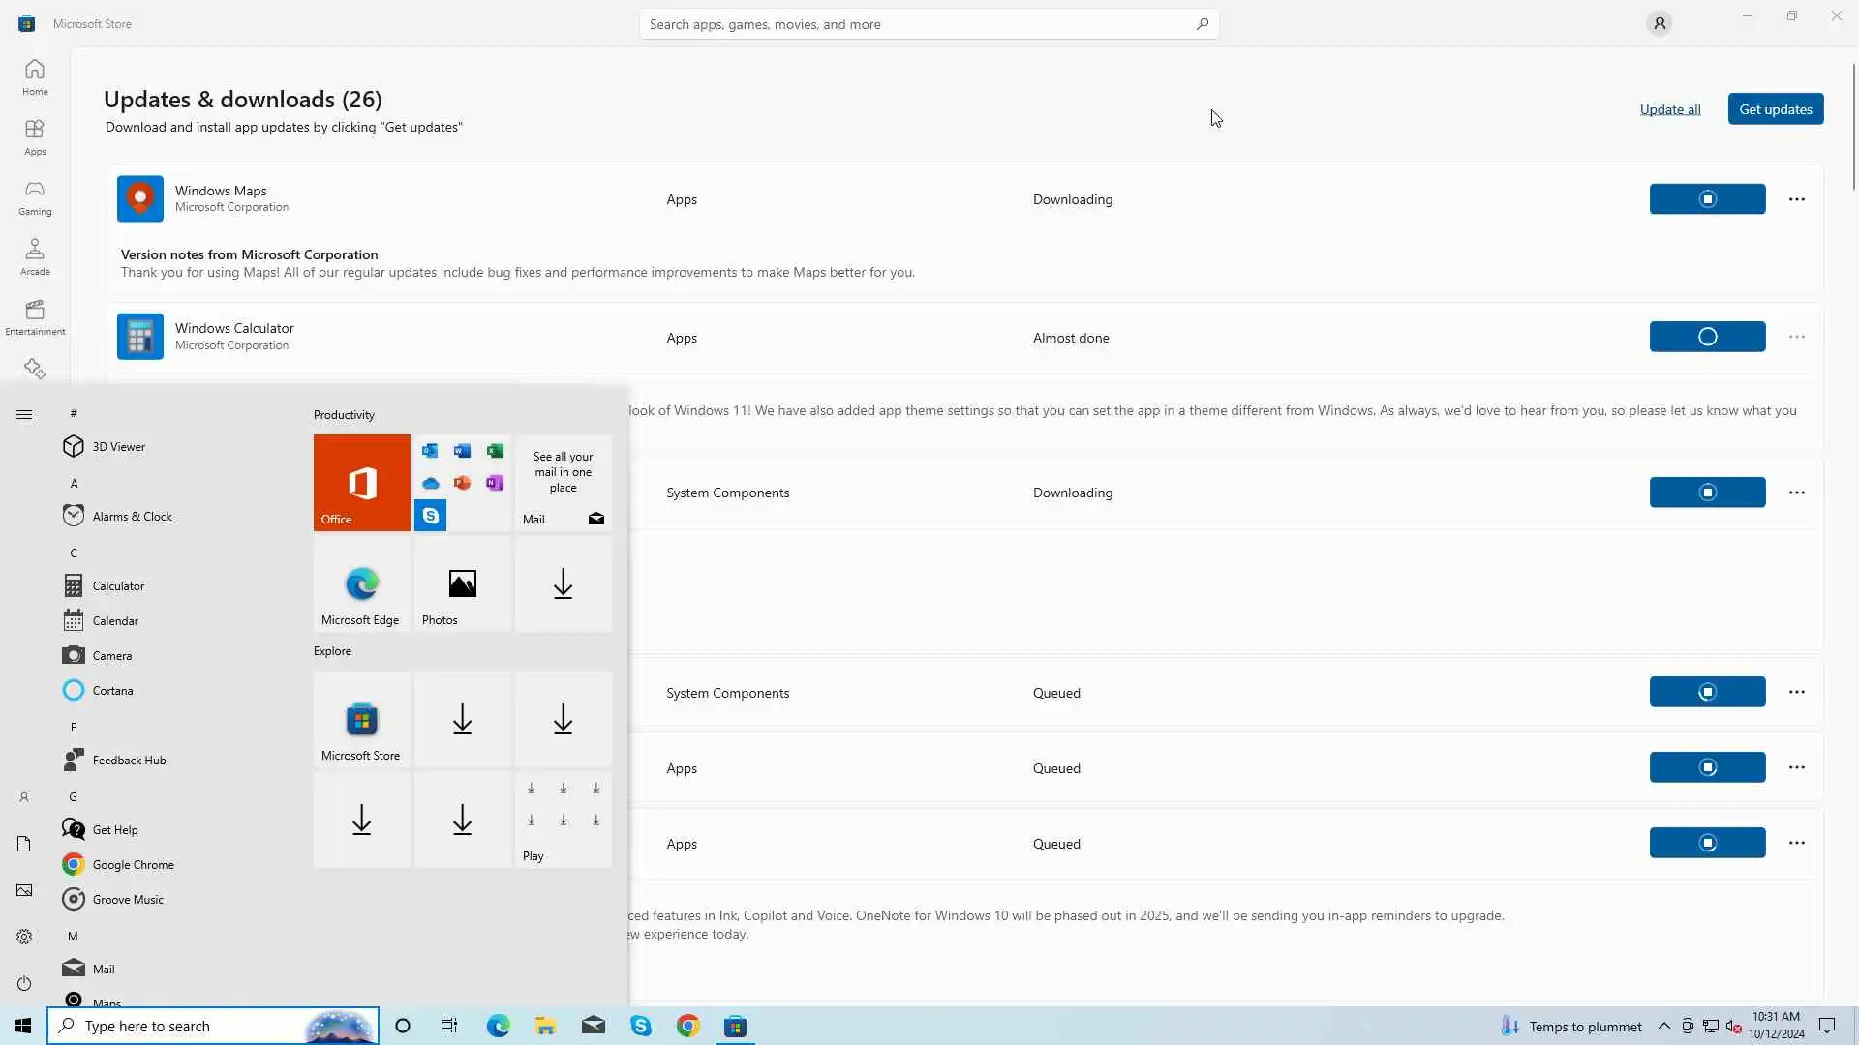Viewport: 1859px width, 1045px height.
Task: Launch Microsoft Edge from Start tiles
Action: click(361, 584)
